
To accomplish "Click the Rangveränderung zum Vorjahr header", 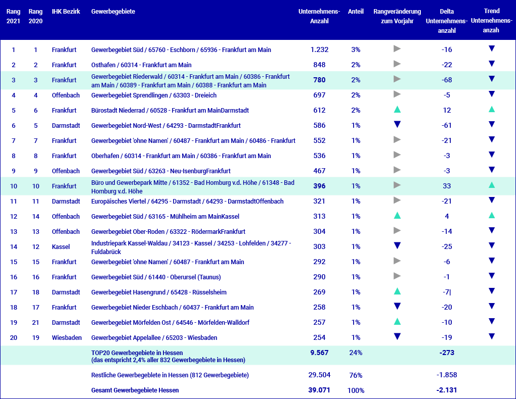I will [x=397, y=16].
